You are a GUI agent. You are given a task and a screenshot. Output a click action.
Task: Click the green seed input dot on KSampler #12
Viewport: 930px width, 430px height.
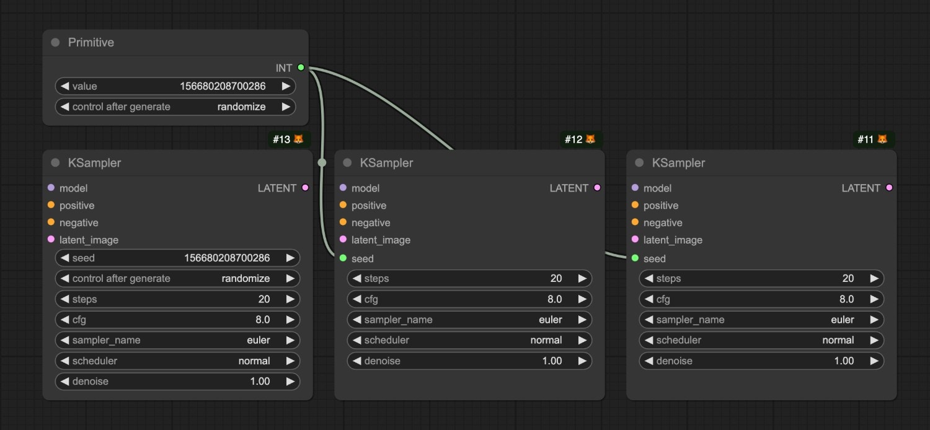pyautogui.click(x=343, y=258)
